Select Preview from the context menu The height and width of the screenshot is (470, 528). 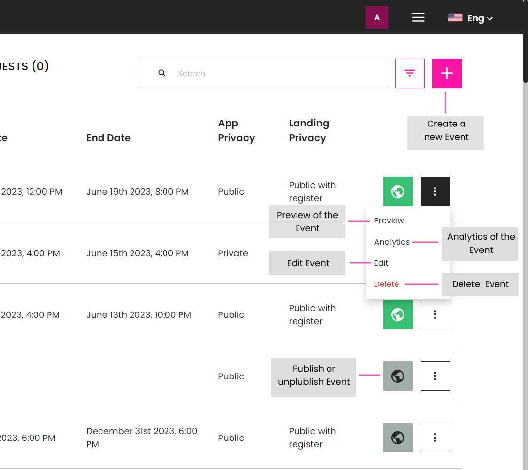point(389,220)
